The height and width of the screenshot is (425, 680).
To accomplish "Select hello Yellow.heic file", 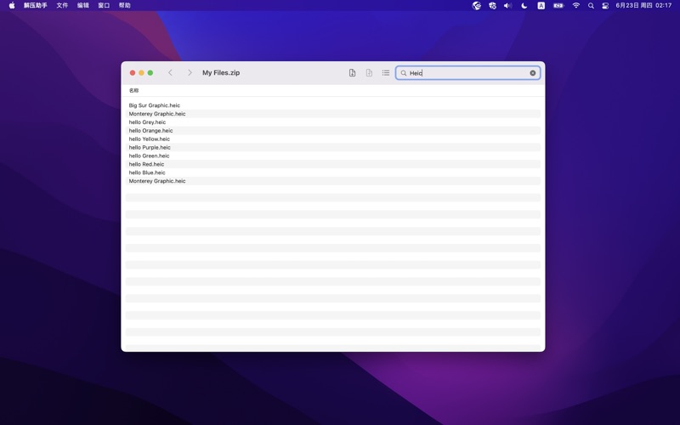I will [x=333, y=139].
